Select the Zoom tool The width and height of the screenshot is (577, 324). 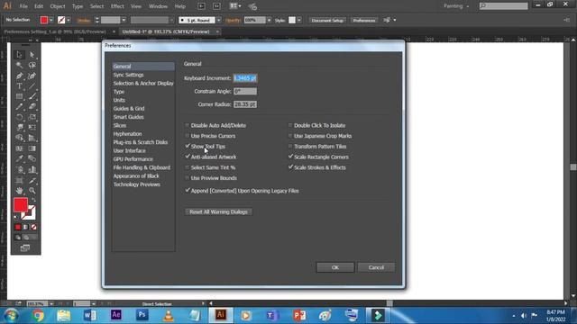click(32, 191)
